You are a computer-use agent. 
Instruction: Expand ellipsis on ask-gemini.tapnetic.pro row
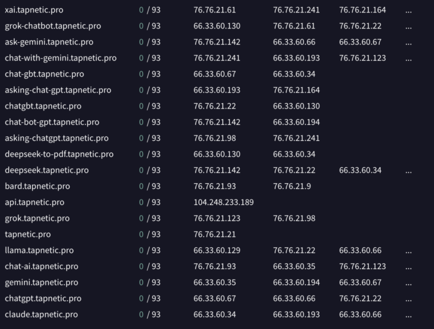[x=408, y=43]
